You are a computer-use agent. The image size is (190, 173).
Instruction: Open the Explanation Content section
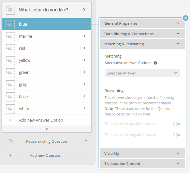coord(142,164)
